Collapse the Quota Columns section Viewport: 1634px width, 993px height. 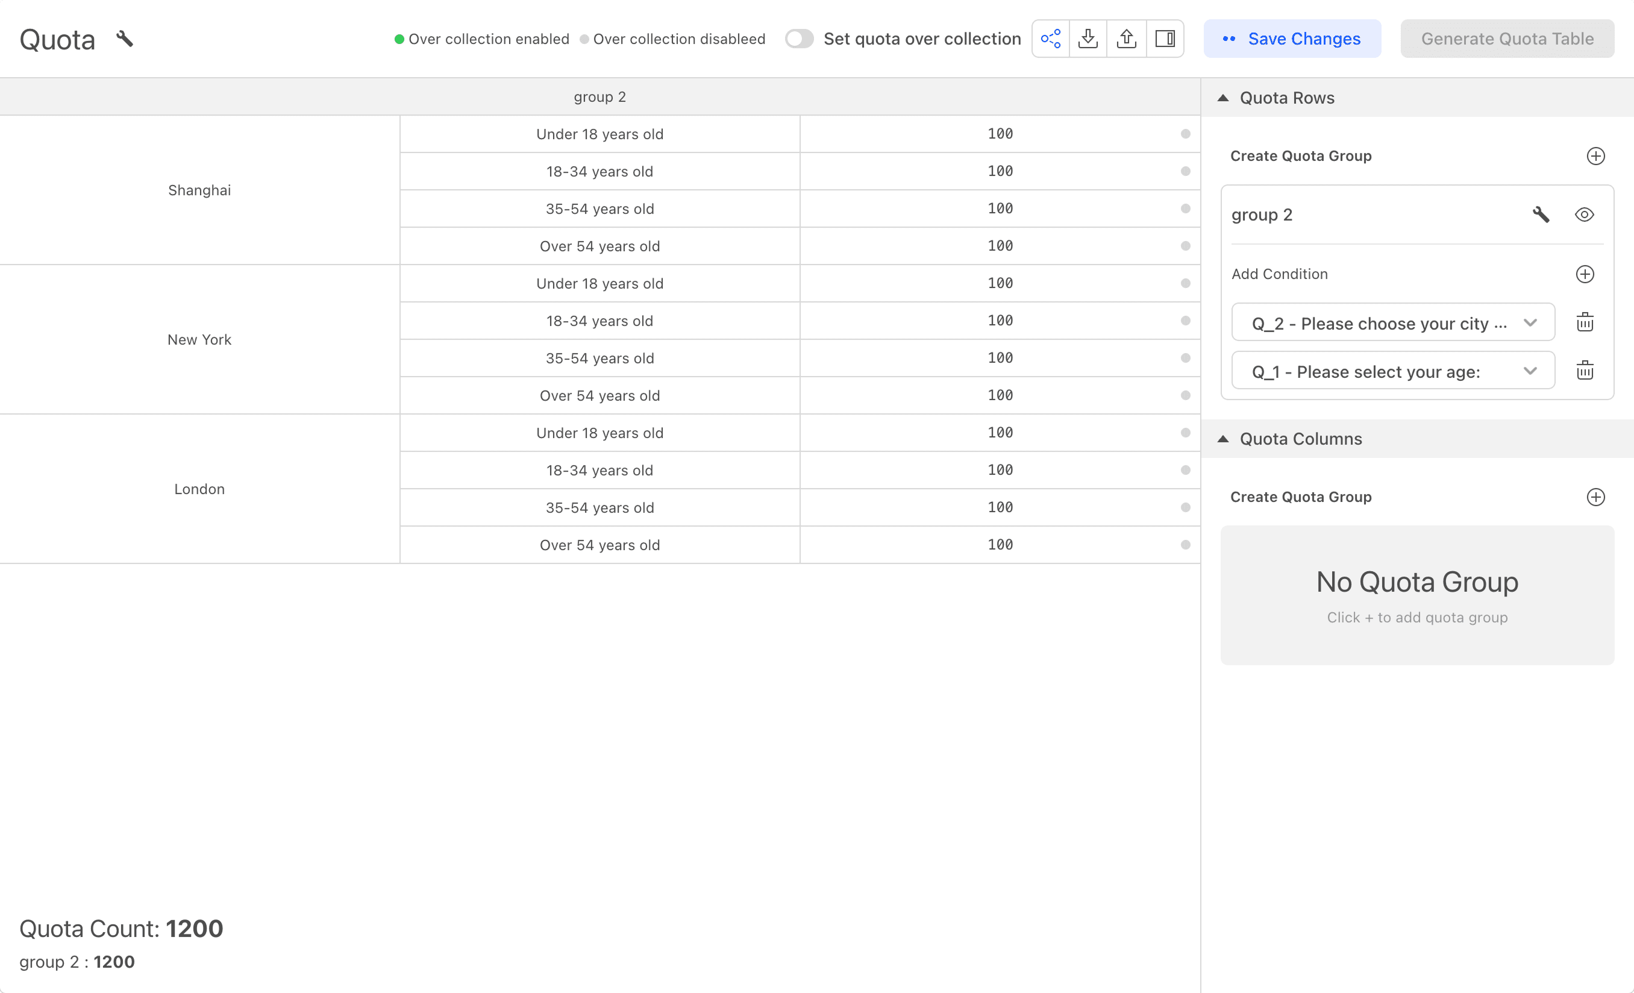(1224, 439)
